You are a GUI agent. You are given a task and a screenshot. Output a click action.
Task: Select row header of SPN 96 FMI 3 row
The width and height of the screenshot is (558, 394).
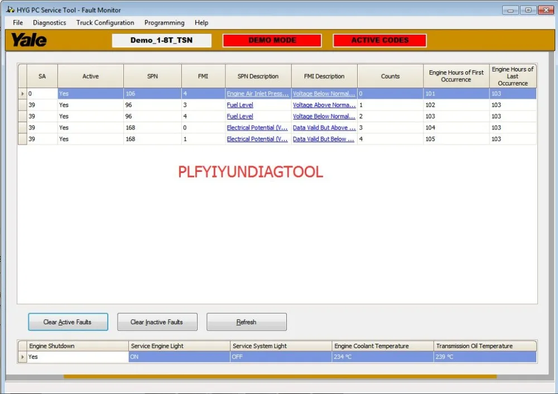tap(22, 105)
